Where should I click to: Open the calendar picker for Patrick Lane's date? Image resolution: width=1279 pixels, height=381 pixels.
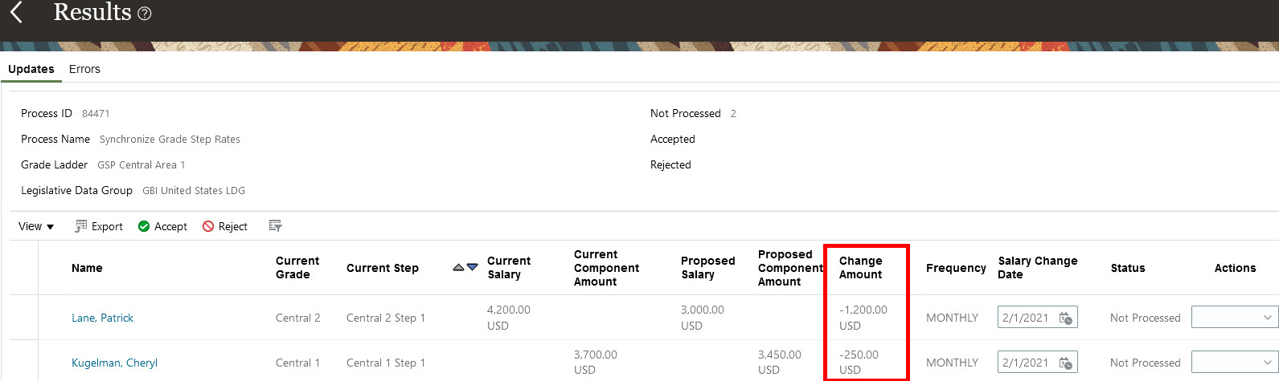tap(1065, 318)
